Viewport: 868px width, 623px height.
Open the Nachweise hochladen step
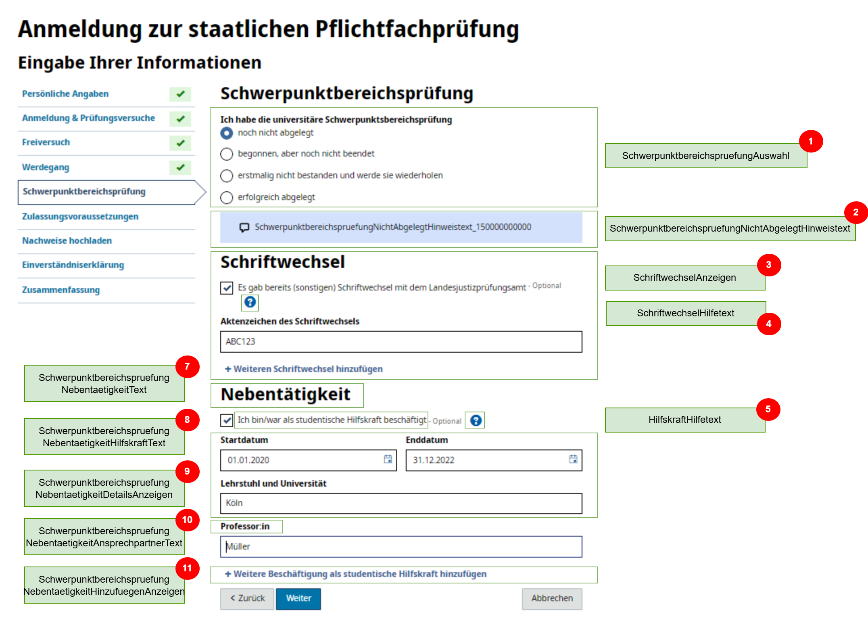pos(67,241)
